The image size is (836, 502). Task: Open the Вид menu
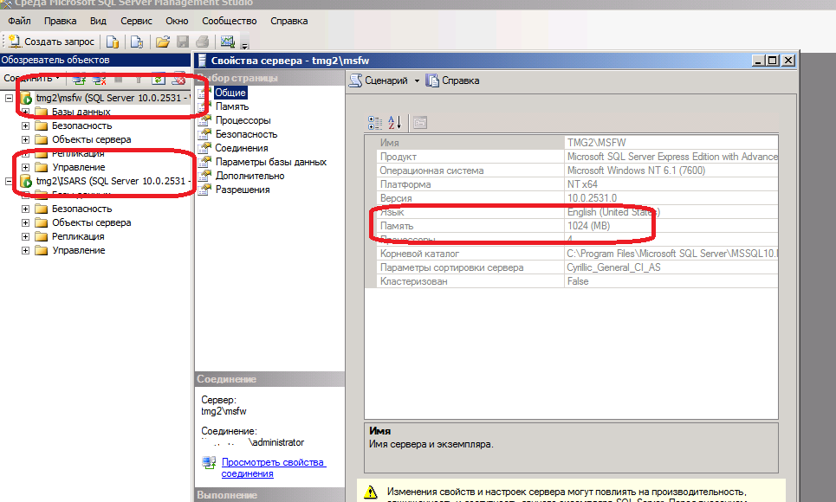click(98, 22)
